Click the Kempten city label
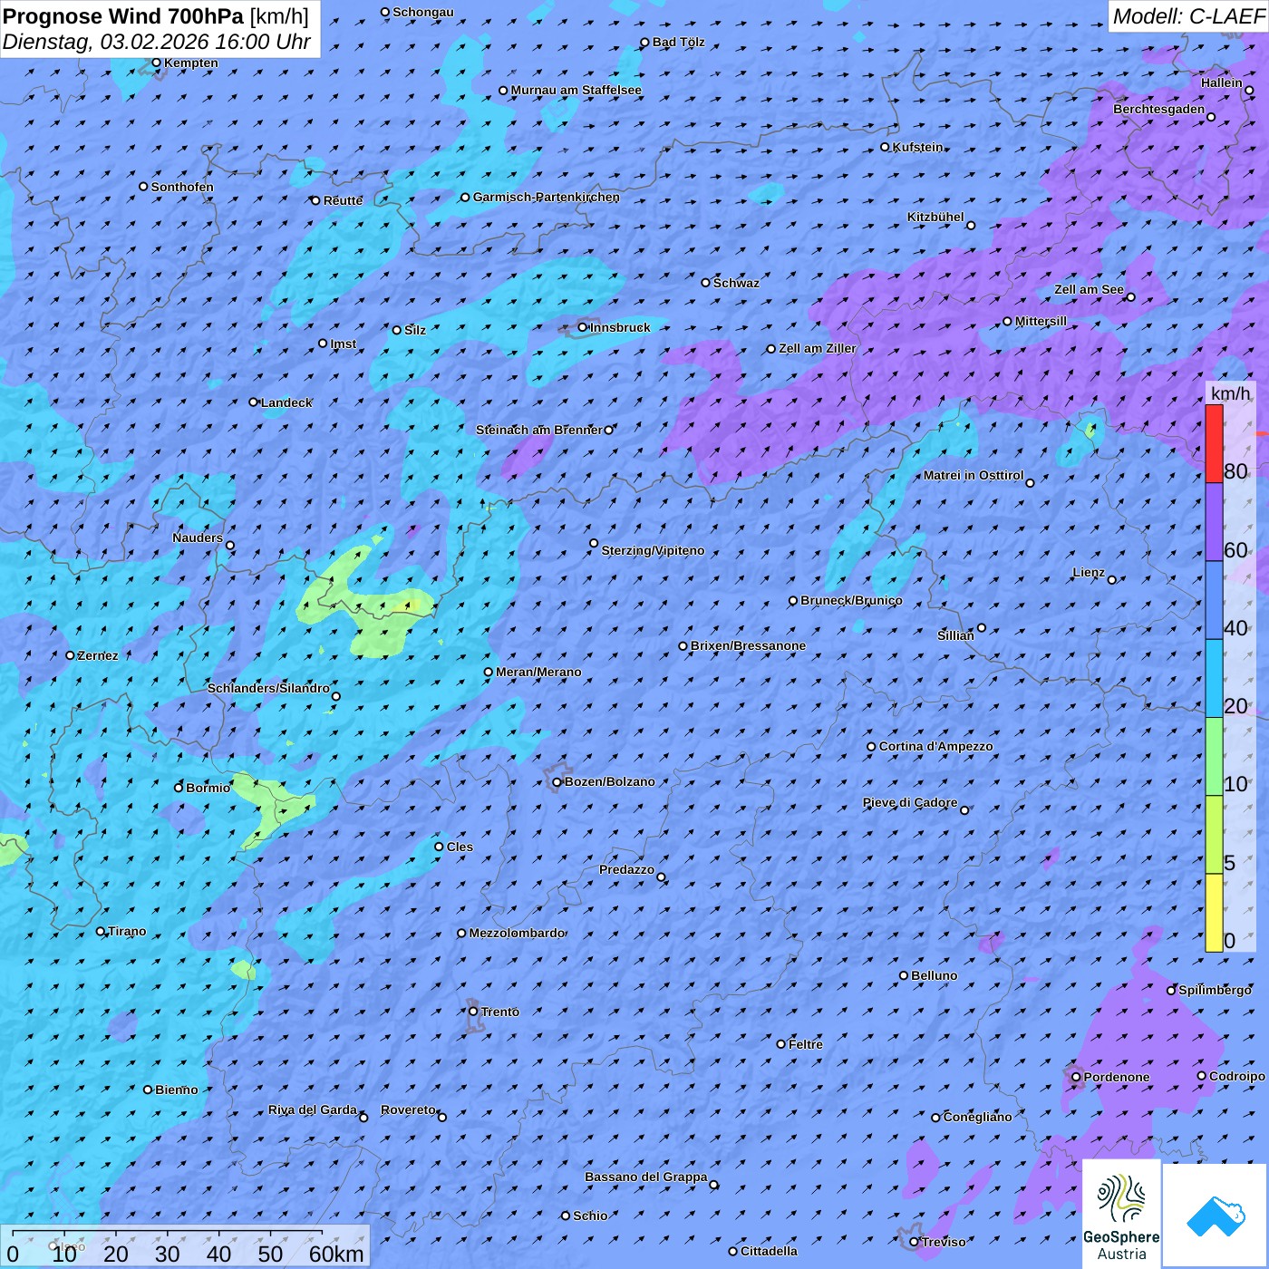The height and width of the screenshot is (1269, 1269). click(191, 63)
